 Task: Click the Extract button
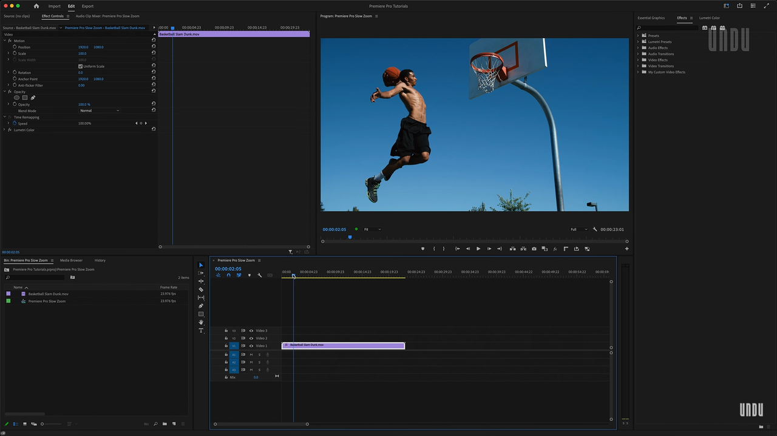click(523, 249)
